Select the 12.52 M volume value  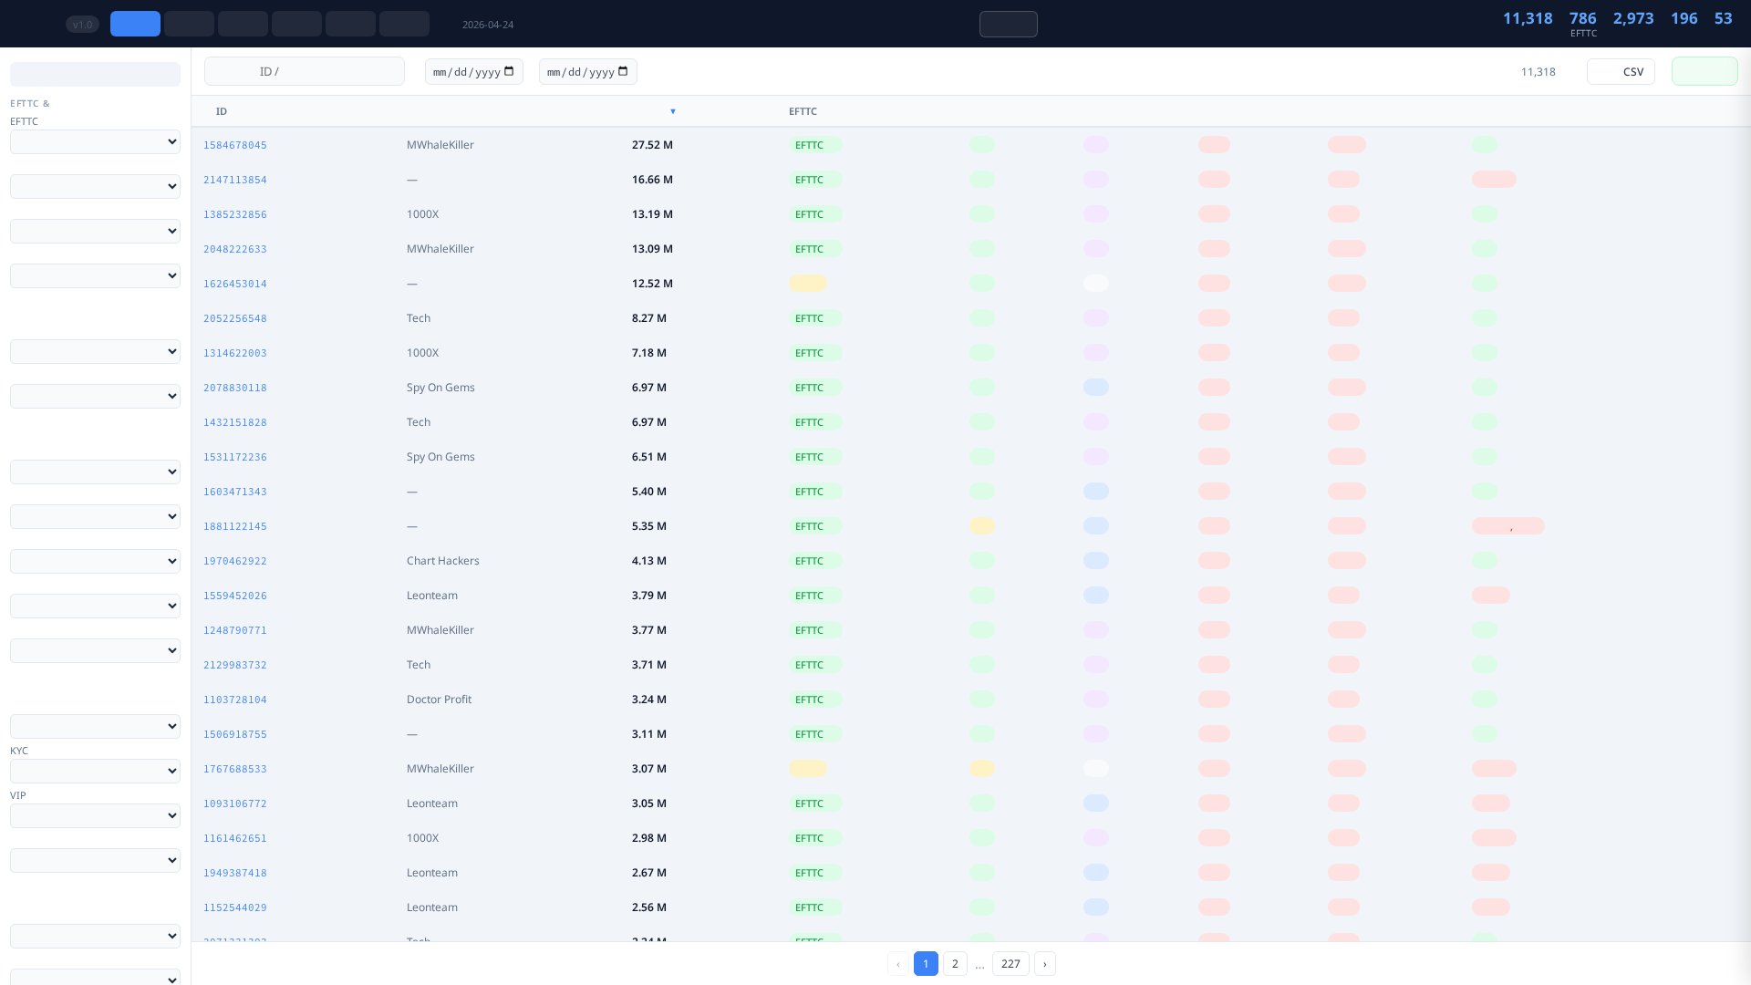pyautogui.click(x=652, y=284)
